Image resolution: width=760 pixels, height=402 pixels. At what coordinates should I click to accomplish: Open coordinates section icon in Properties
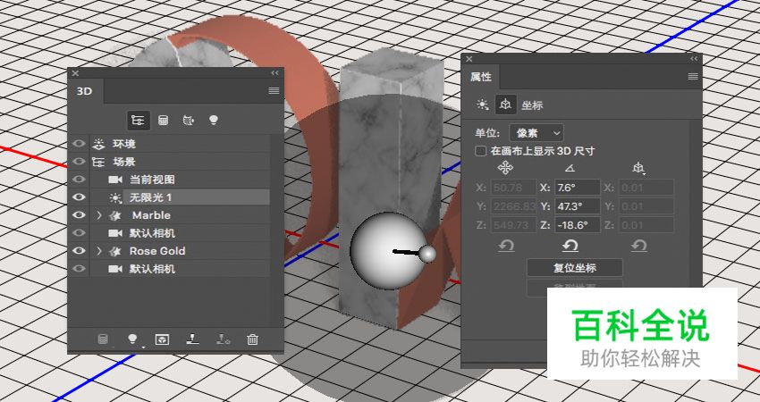pyautogui.click(x=505, y=105)
